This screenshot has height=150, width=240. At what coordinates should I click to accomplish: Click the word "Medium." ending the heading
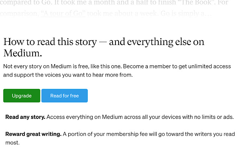22,53
